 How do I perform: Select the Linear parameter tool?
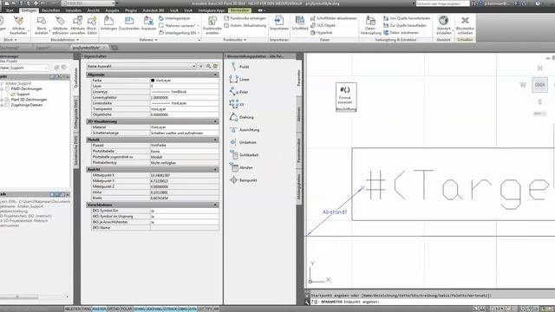tap(239, 79)
